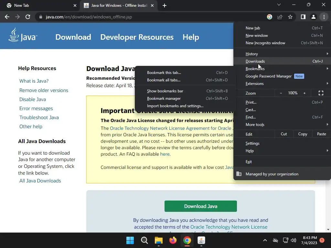The height and width of the screenshot is (248, 331).
Task: Select New tab menu item
Action: click(x=282, y=28)
